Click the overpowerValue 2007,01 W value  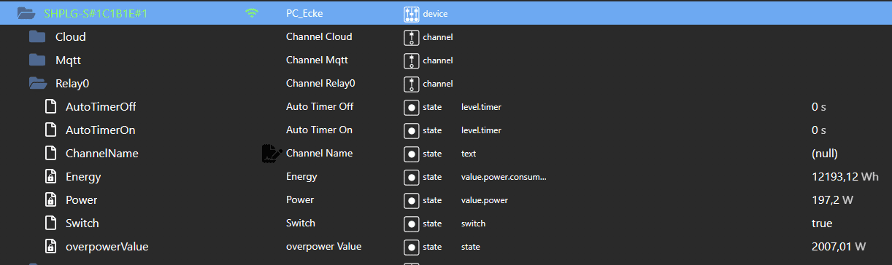pyautogui.click(x=839, y=246)
